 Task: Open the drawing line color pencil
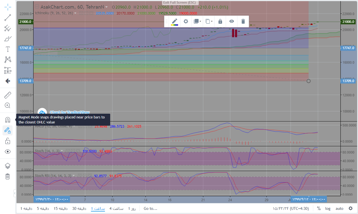click(175, 21)
